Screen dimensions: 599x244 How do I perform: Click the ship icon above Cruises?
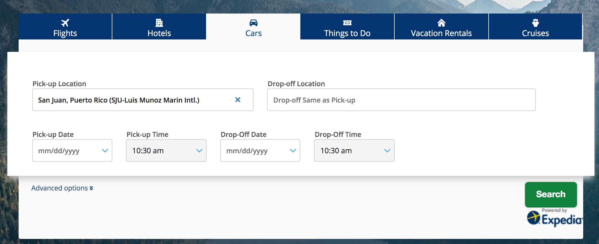click(535, 23)
